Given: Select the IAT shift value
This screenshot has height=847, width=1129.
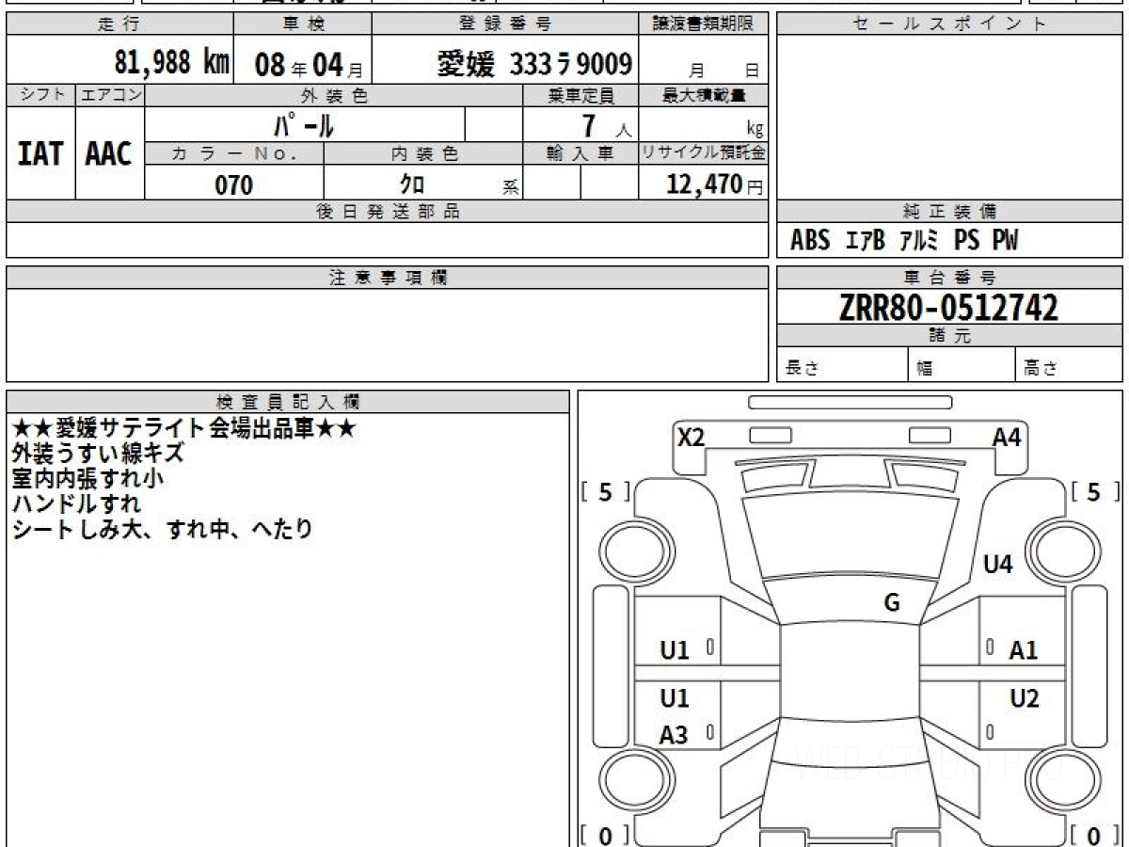Looking at the screenshot, I should (40, 153).
